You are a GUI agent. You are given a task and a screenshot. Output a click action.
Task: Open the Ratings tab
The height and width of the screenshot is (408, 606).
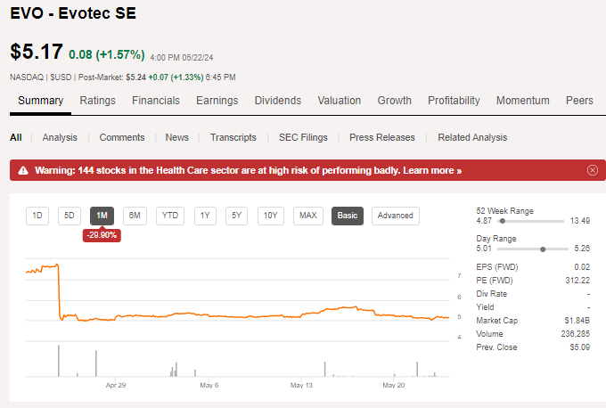pyautogui.click(x=97, y=101)
